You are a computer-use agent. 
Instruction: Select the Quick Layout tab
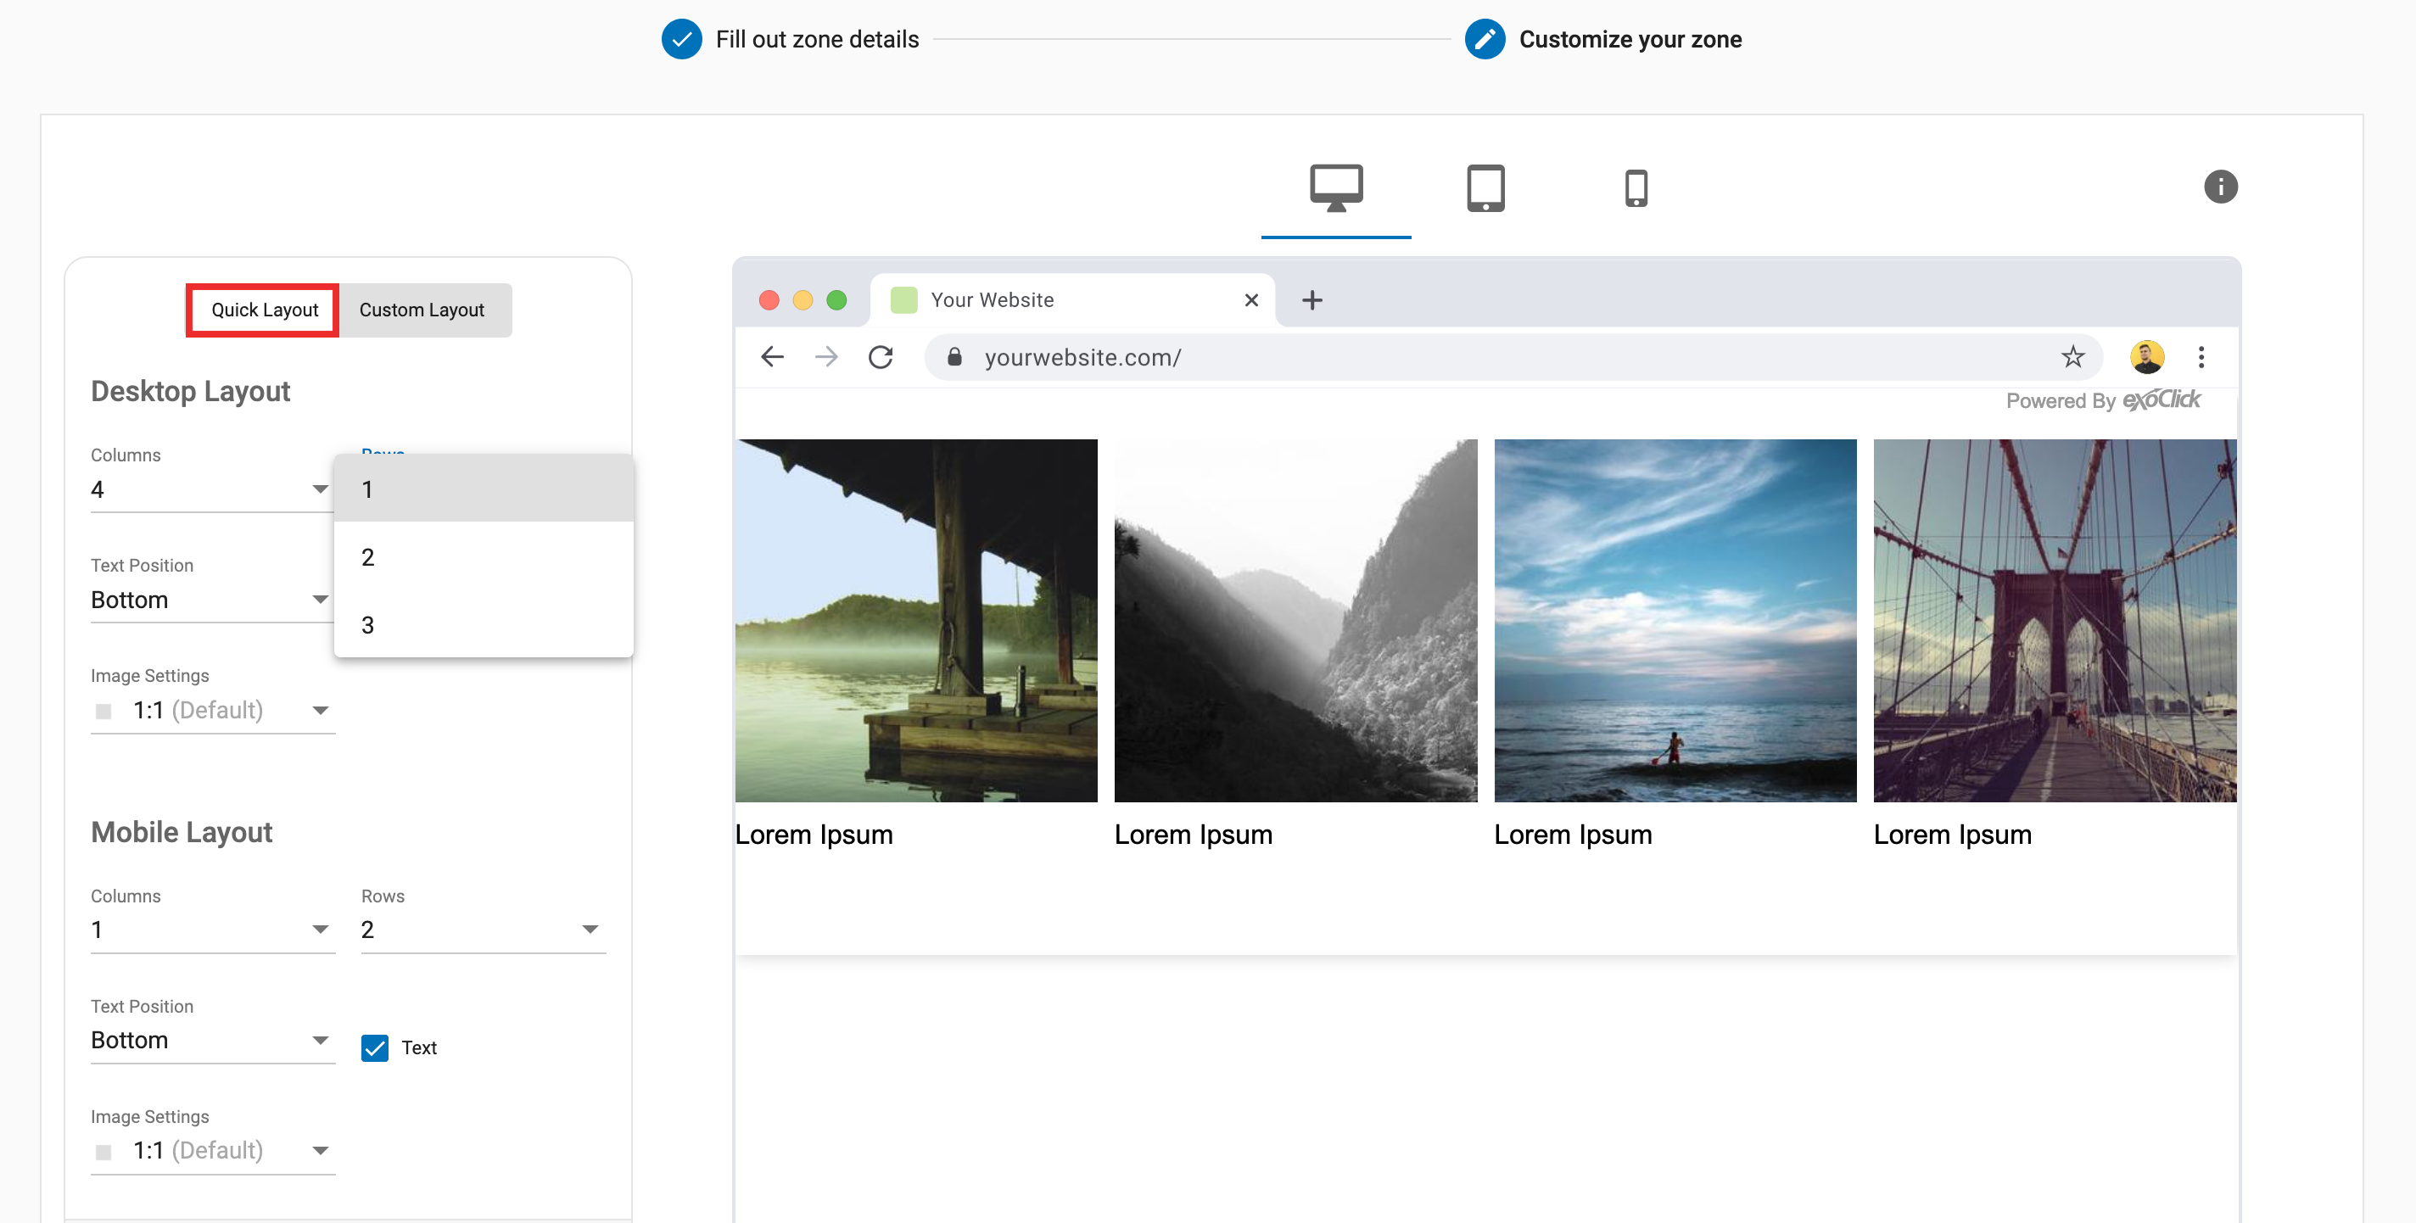click(264, 310)
